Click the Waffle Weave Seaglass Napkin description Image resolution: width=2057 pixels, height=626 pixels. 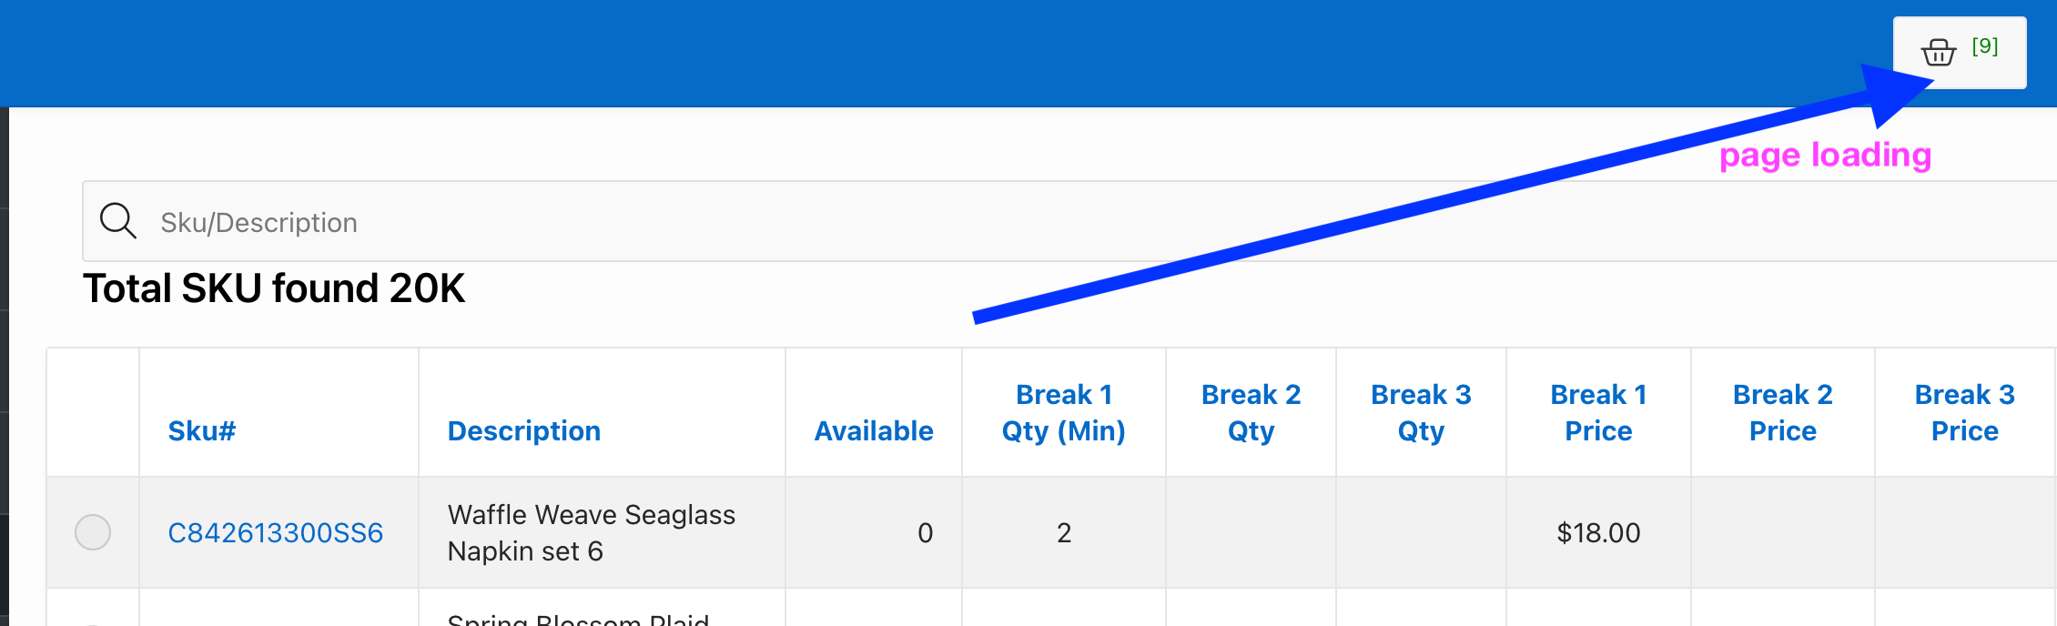tap(592, 532)
